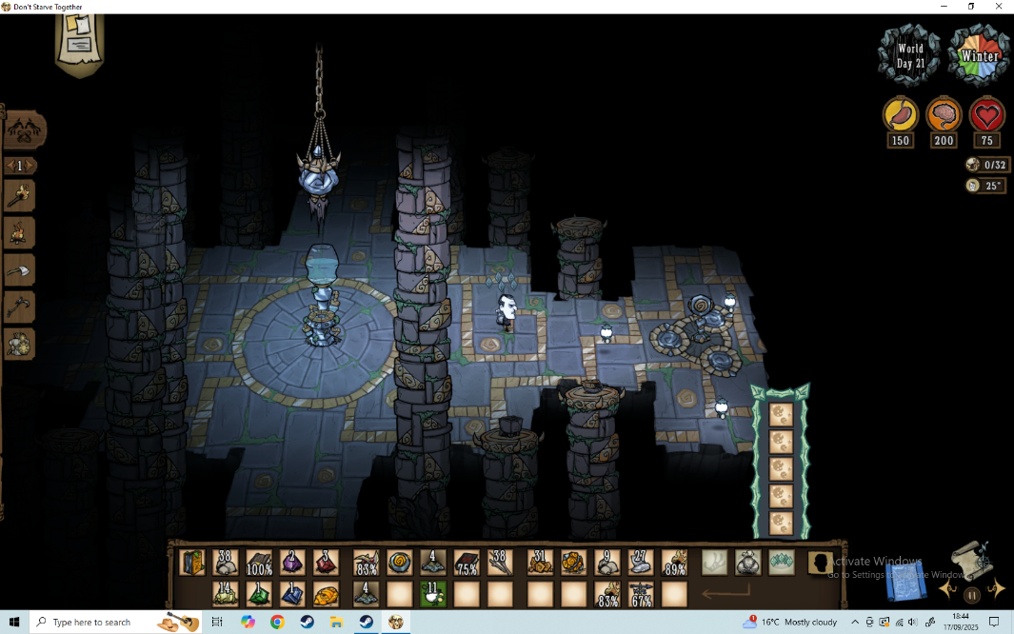The height and width of the screenshot is (634, 1014).
Task: Open the weather widget showing 16°C Mostly cloudy
Action: point(789,622)
